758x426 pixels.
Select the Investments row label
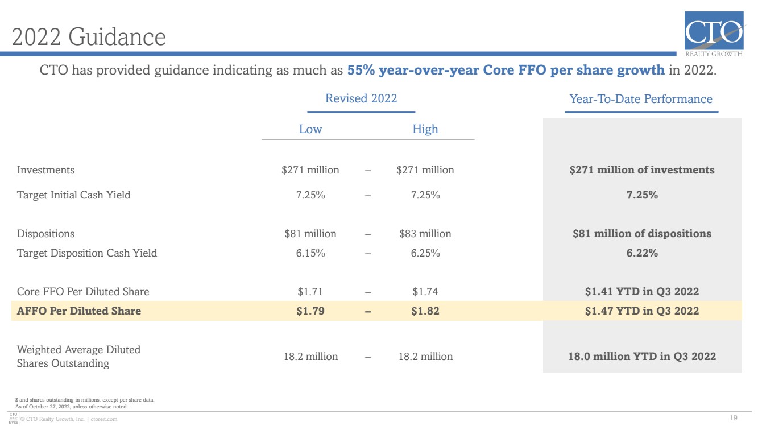point(45,170)
